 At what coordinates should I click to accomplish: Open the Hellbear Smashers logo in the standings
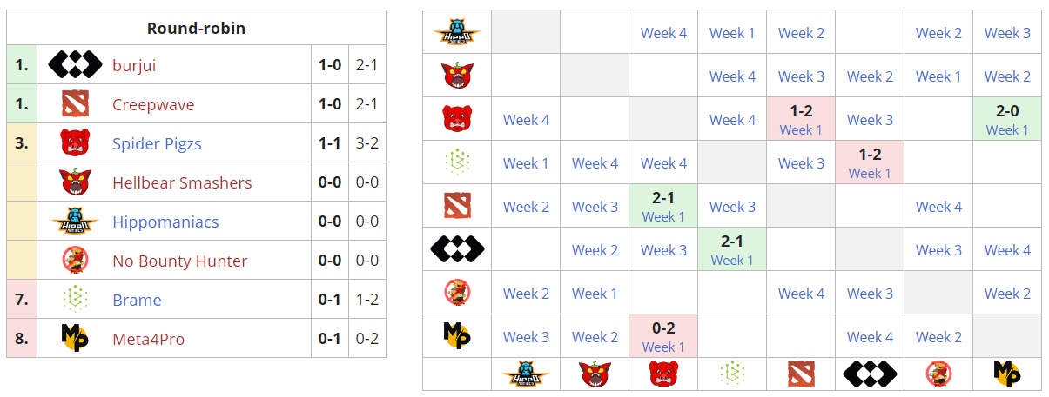click(75, 182)
